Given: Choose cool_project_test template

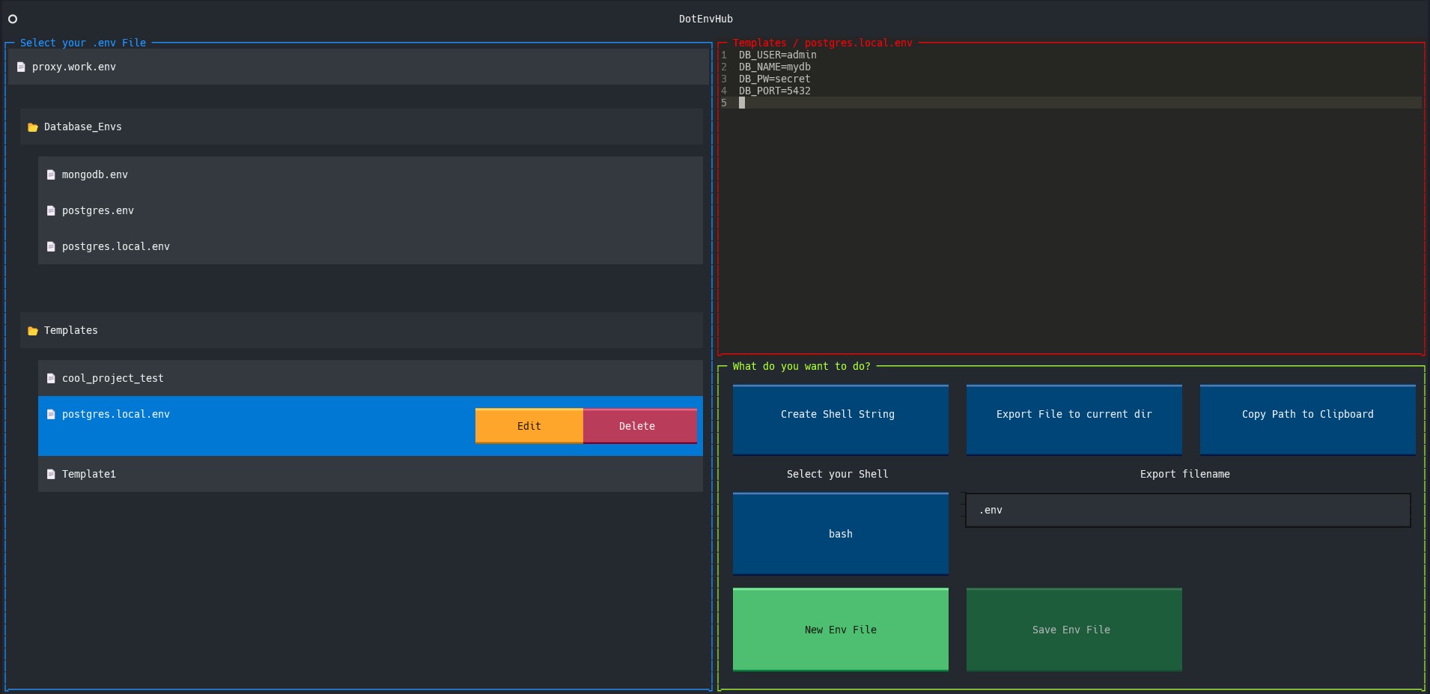Looking at the screenshot, I should [x=371, y=378].
